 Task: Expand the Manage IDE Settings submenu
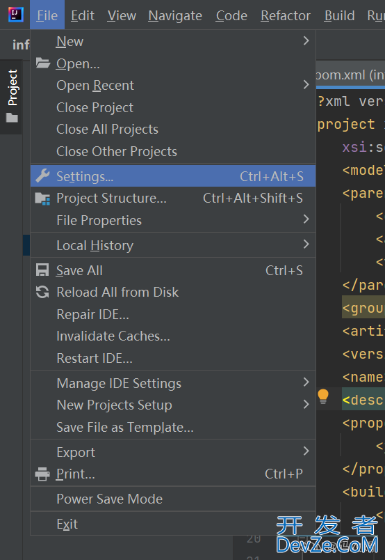coord(173,383)
